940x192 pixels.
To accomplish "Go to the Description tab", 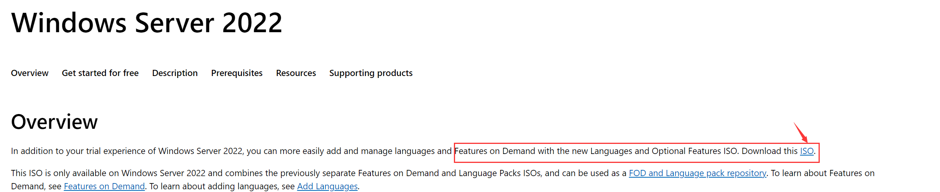I will (x=175, y=73).
